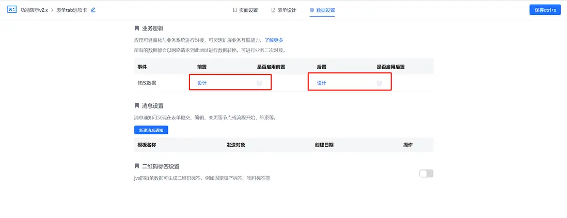Screen dimensions: 567x218
Task: Click the 是否启用前置 column header
Action: click(271, 67)
